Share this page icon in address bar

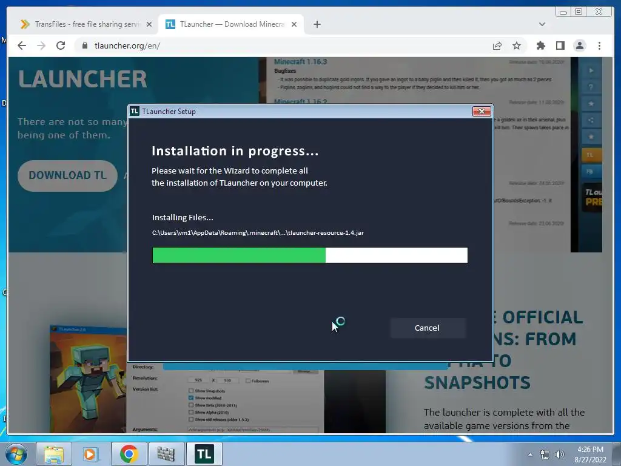click(497, 46)
